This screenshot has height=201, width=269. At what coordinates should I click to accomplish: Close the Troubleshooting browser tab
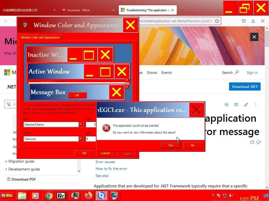point(173,10)
